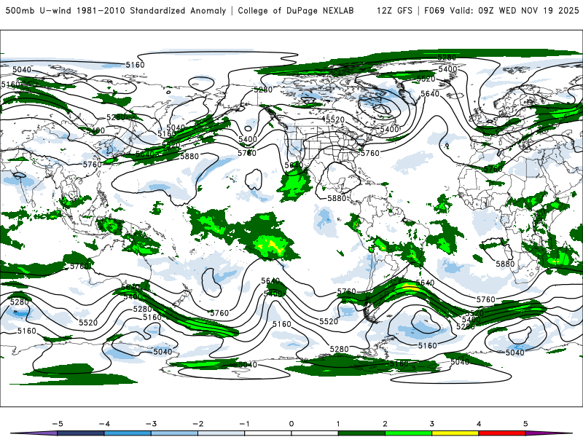
Task: Click the dark green segment between 1 and 2
Action: pos(361,433)
